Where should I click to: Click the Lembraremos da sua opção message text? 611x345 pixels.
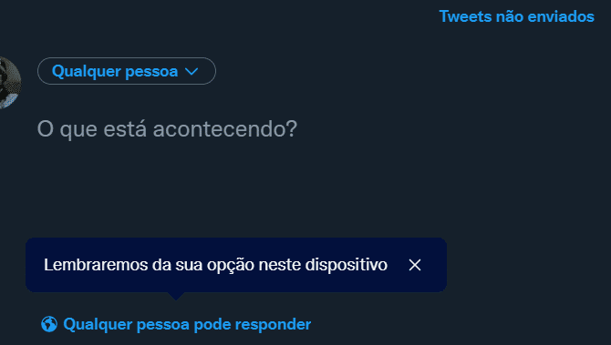(215, 265)
